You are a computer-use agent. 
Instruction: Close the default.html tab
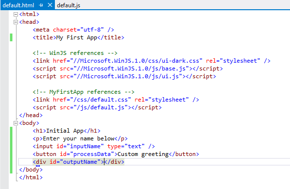50,5
